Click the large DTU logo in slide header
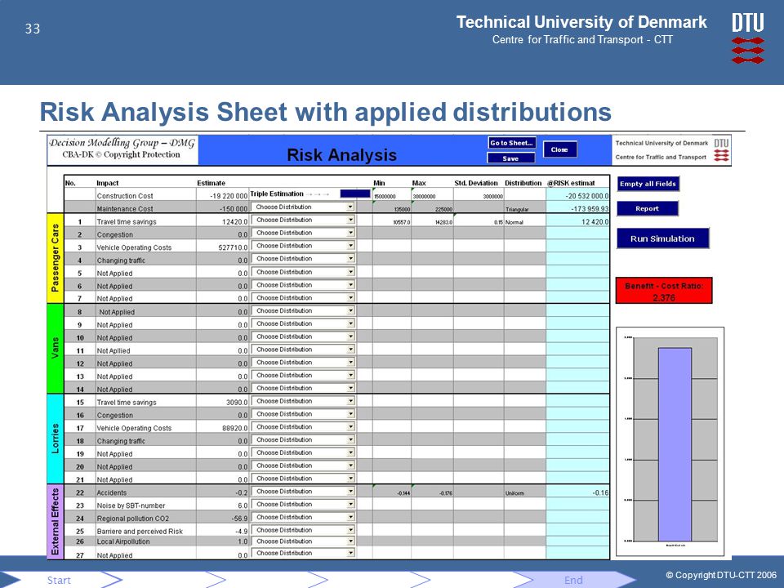 point(748,38)
